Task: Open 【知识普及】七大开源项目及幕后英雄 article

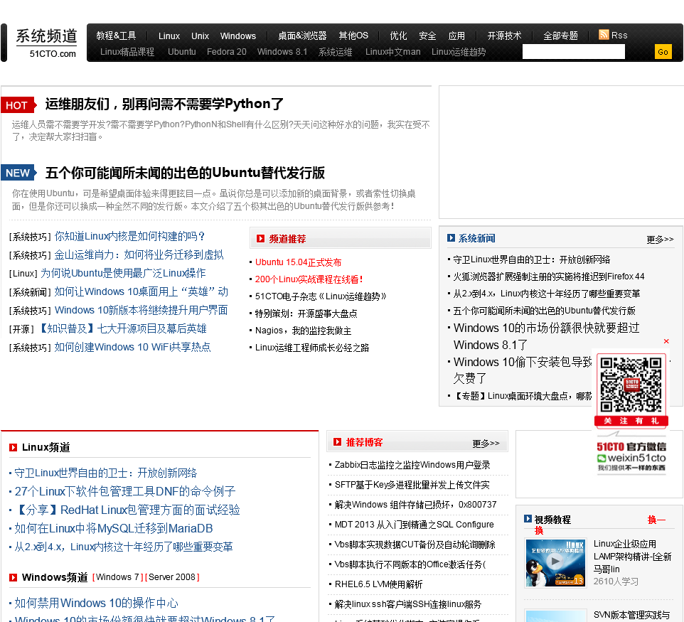Action: (x=122, y=329)
